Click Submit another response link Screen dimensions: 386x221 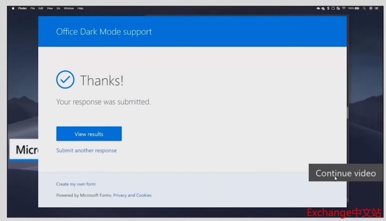[86, 150]
